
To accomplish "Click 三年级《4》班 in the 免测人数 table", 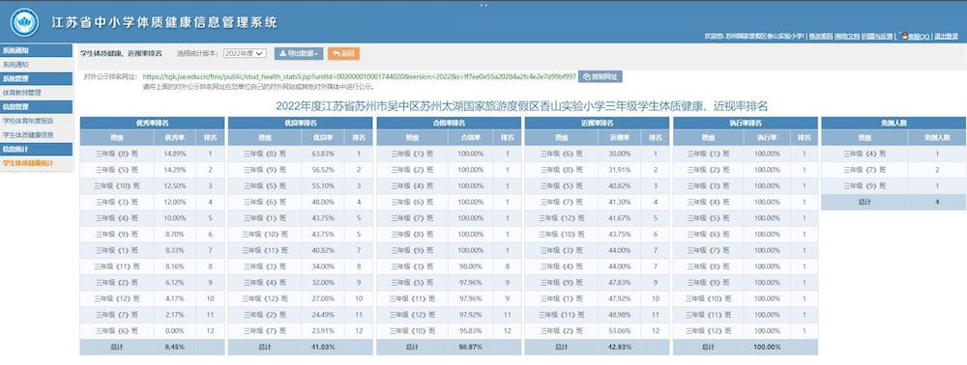I will click(865, 154).
